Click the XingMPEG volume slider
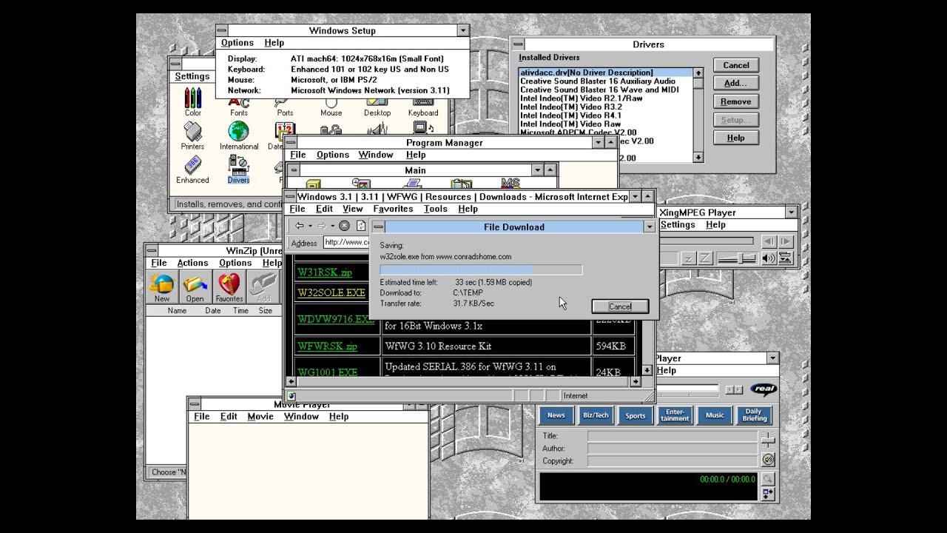The height and width of the screenshot is (533, 947). click(x=738, y=258)
